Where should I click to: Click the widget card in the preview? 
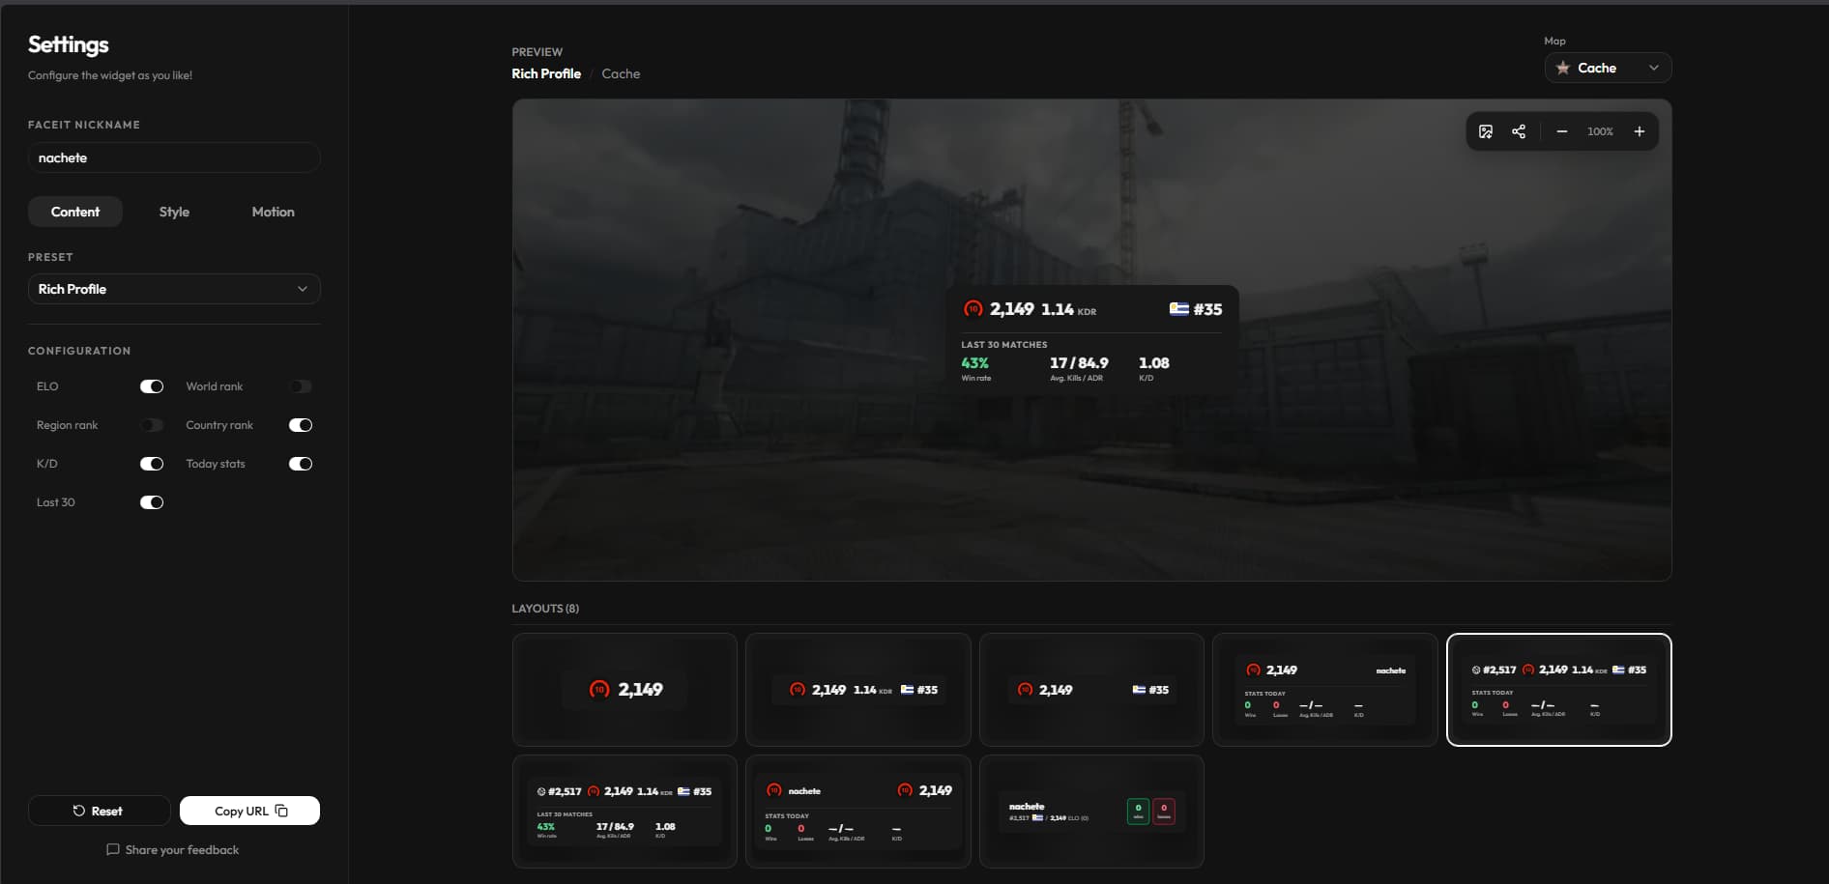[1091, 340]
